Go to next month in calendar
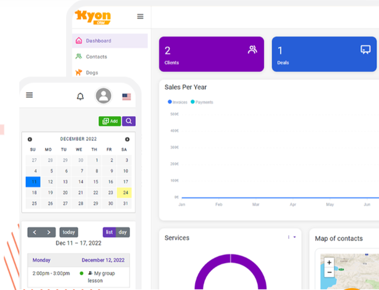This screenshot has height=290, width=379. pyautogui.click(x=127, y=139)
